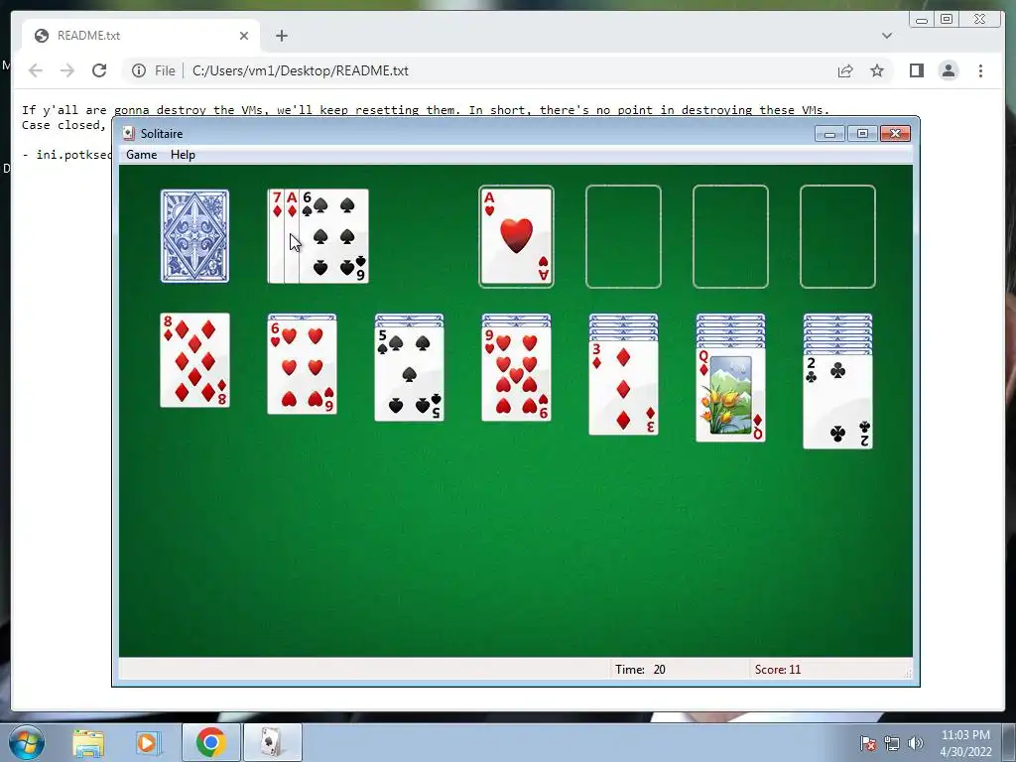Switch to Chrome from taskbar
Image resolution: width=1016 pixels, height=762 pixels.
(210, 742)
